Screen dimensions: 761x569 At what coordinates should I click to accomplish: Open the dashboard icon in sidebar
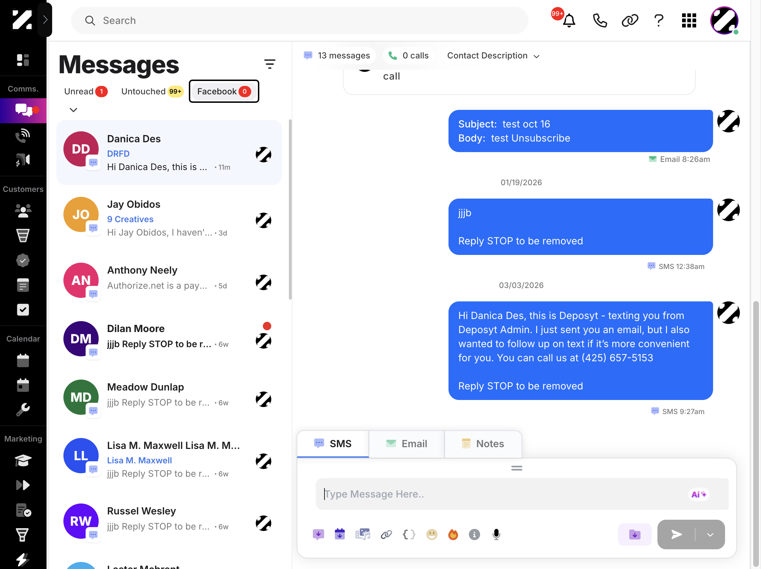click(23, 60)
